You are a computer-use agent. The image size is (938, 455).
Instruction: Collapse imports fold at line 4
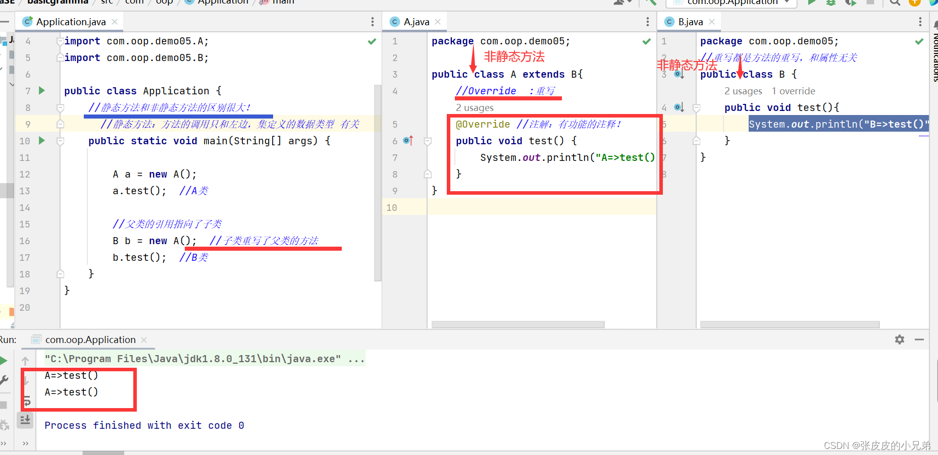[60, 41]
